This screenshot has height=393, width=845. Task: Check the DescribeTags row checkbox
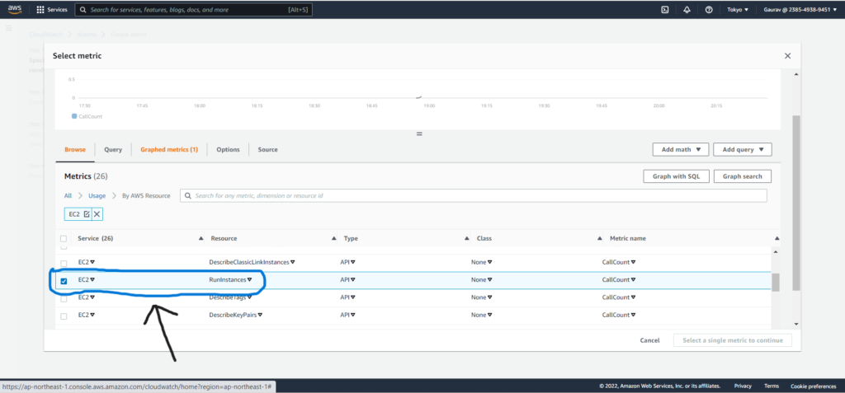point(64,299)
